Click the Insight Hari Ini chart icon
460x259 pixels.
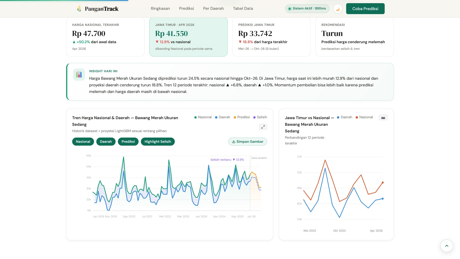(79, 75)
